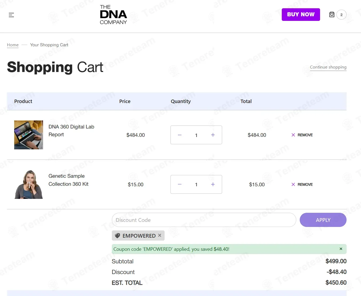Viewport: 361px width, 296px height.
Task: Click the cart item count badge
Action: pyautogui.click(x=341, y=15)
